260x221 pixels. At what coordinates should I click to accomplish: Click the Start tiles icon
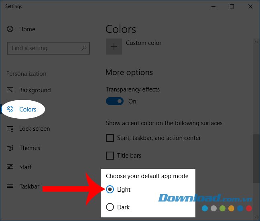pyautogui.click(x=10, y=167)
